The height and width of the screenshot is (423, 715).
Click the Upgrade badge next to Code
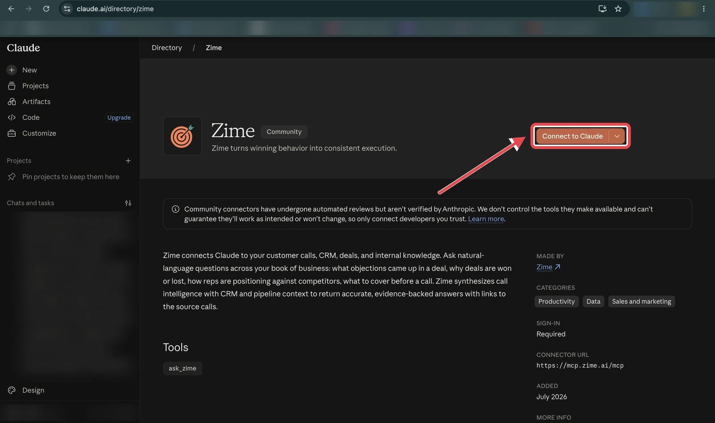(x=119, y=117)
